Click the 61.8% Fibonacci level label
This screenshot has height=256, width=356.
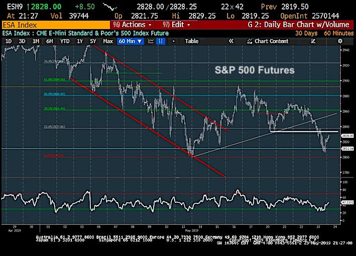click(54, 79)
